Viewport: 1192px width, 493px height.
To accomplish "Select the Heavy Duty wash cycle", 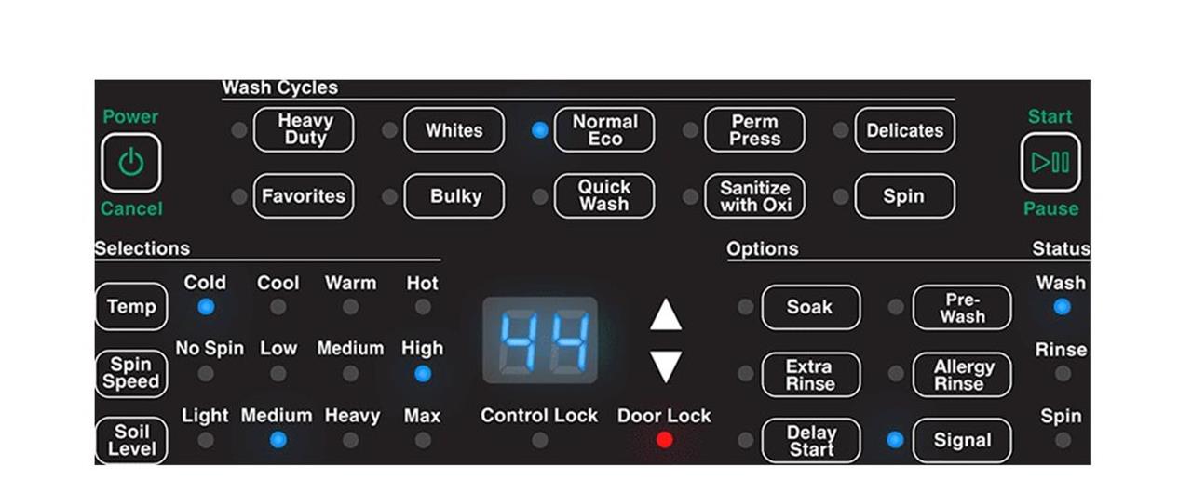I will click(x=304, y=130).
